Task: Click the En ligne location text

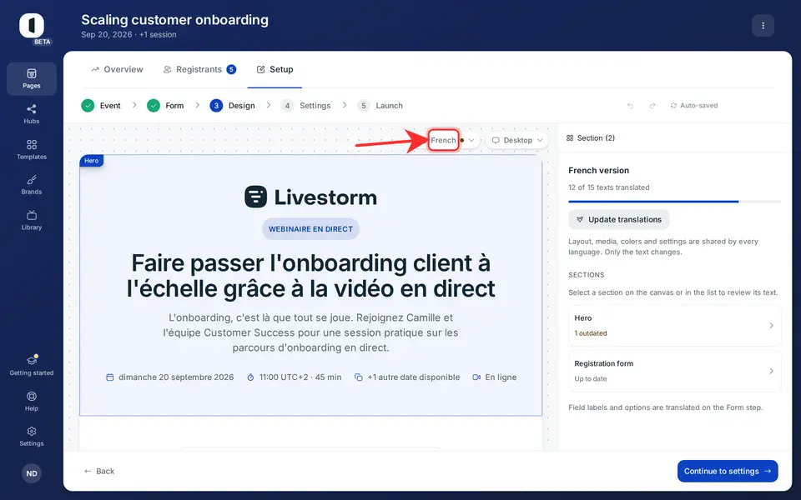Action: tap(495, 377)
